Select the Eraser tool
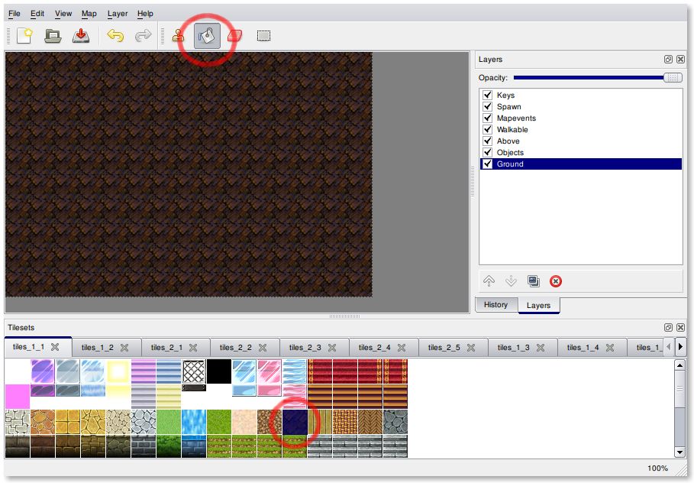Viewport: 694px width, 483px height. click(x=235, y=36)
